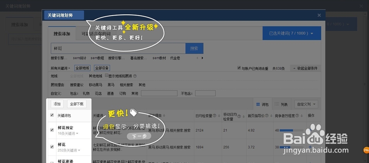
Task: Click sort arrow beside 展现理由 column header
Action: click(x=164, y=116)
